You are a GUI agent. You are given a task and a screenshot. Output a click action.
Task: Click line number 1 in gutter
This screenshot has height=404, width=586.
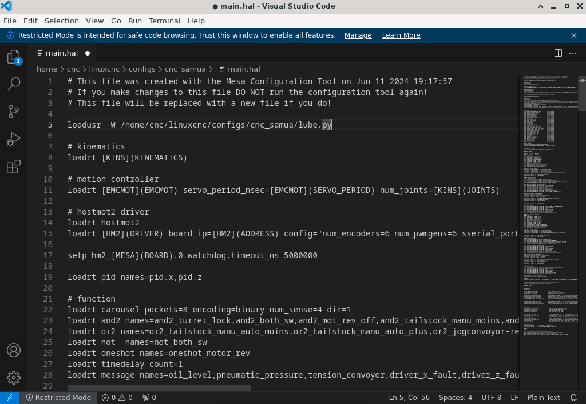50,81
